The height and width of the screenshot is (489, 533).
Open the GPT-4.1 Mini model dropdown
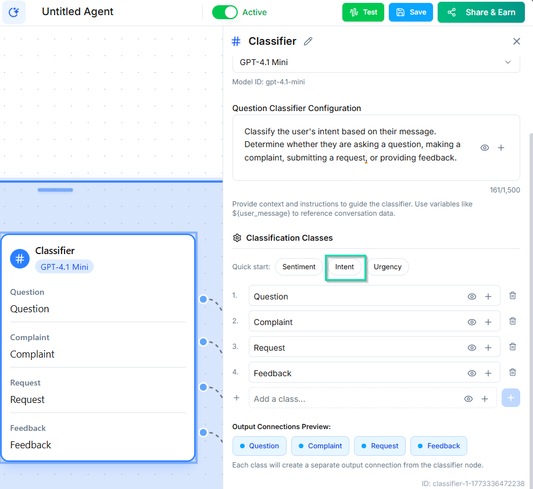[x=375, y=62]
